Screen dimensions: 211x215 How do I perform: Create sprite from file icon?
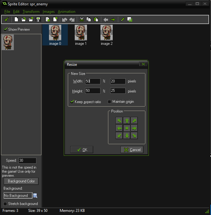[x=24, y=19]
